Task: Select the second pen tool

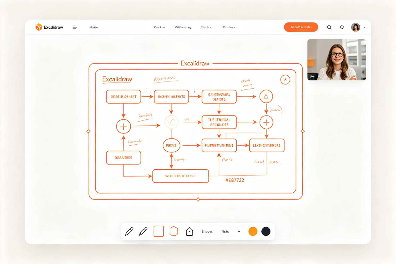Action: [x=143, y=232]
